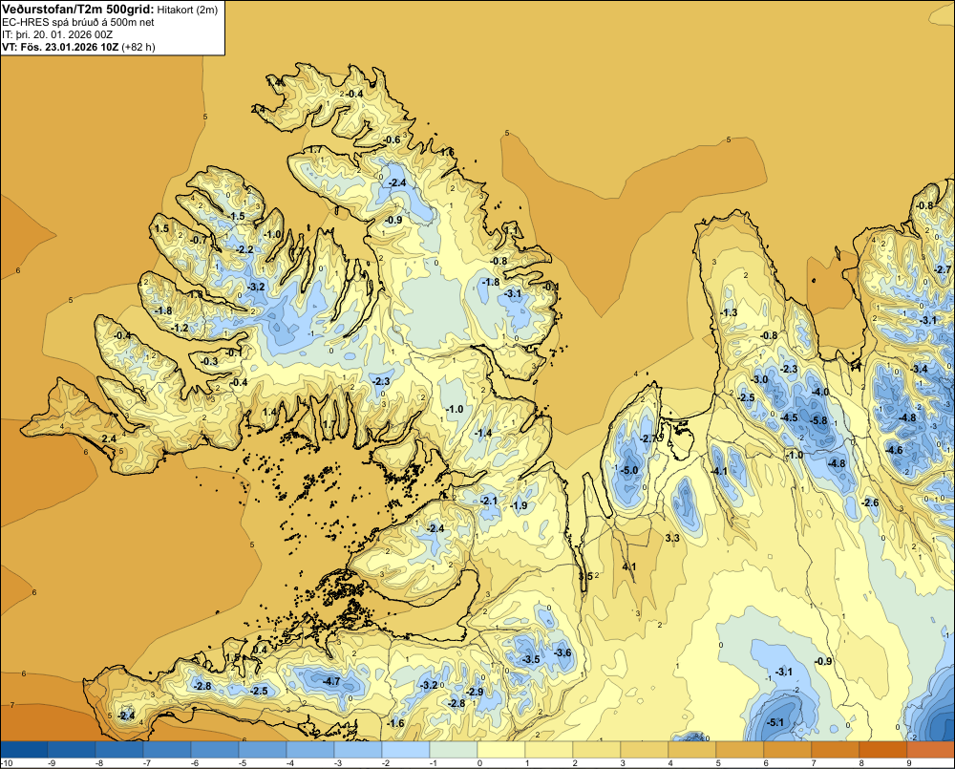The width and height of the screenshot is (955, 769).
Task: Click valid time 'VT: Fös. 23.01.2026 10Z'
Action: coord(60,47)
